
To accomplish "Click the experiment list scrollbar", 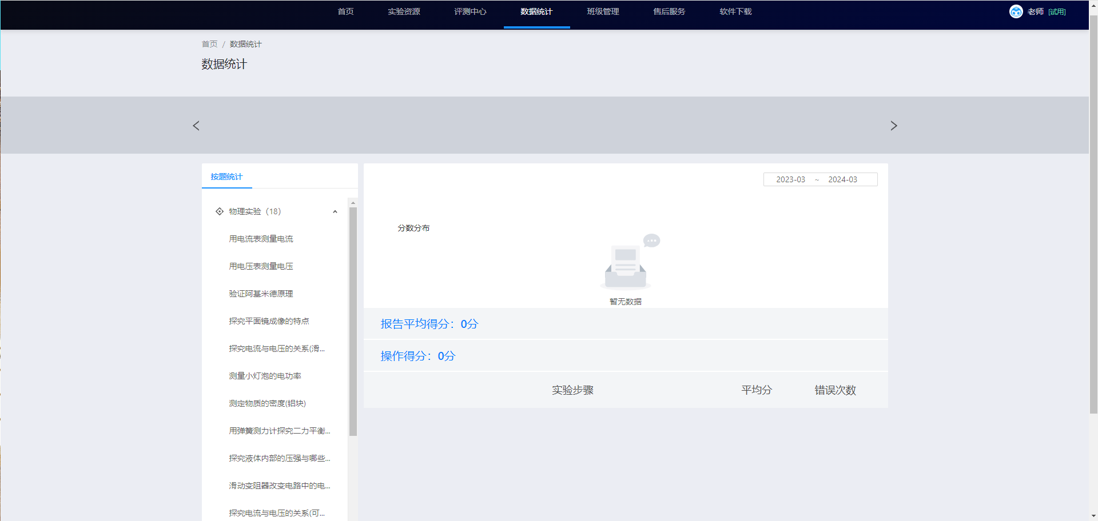I will 353,320.
